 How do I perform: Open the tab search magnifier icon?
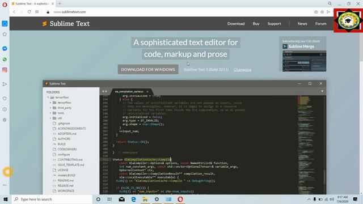pos(330,3)
